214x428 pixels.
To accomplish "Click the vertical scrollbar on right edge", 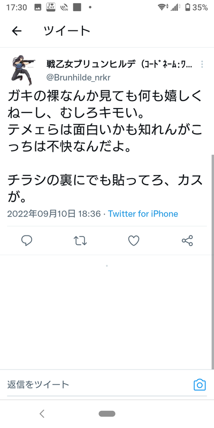I will (212, 261).
